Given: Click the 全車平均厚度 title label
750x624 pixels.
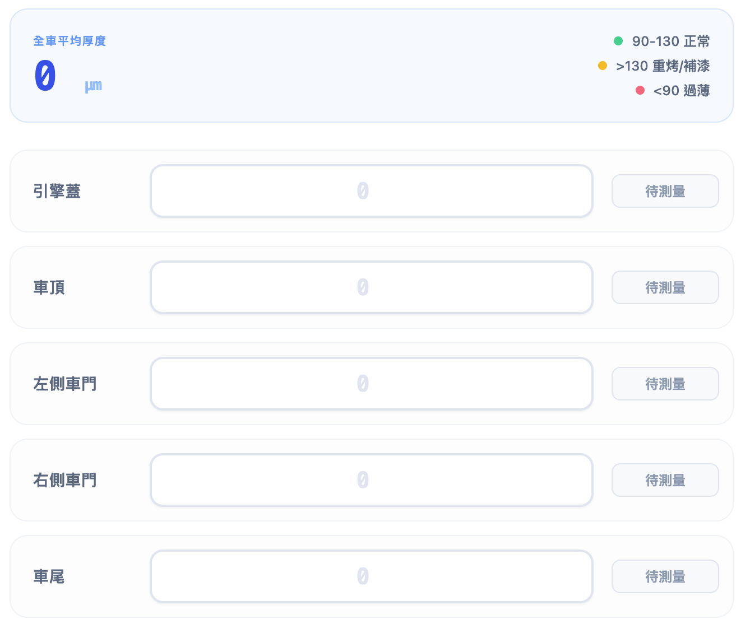Looking at the screenshot, I should 70,41.
